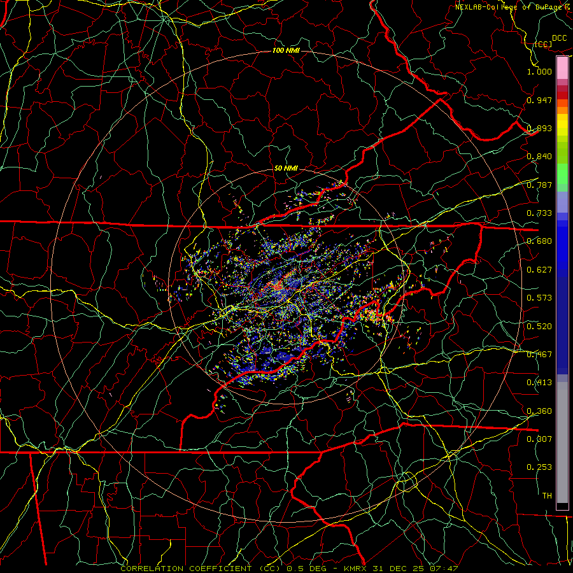Click the DCC label above the color bar
The height and width of the screenshot is (573, 573).
point(559,38)
